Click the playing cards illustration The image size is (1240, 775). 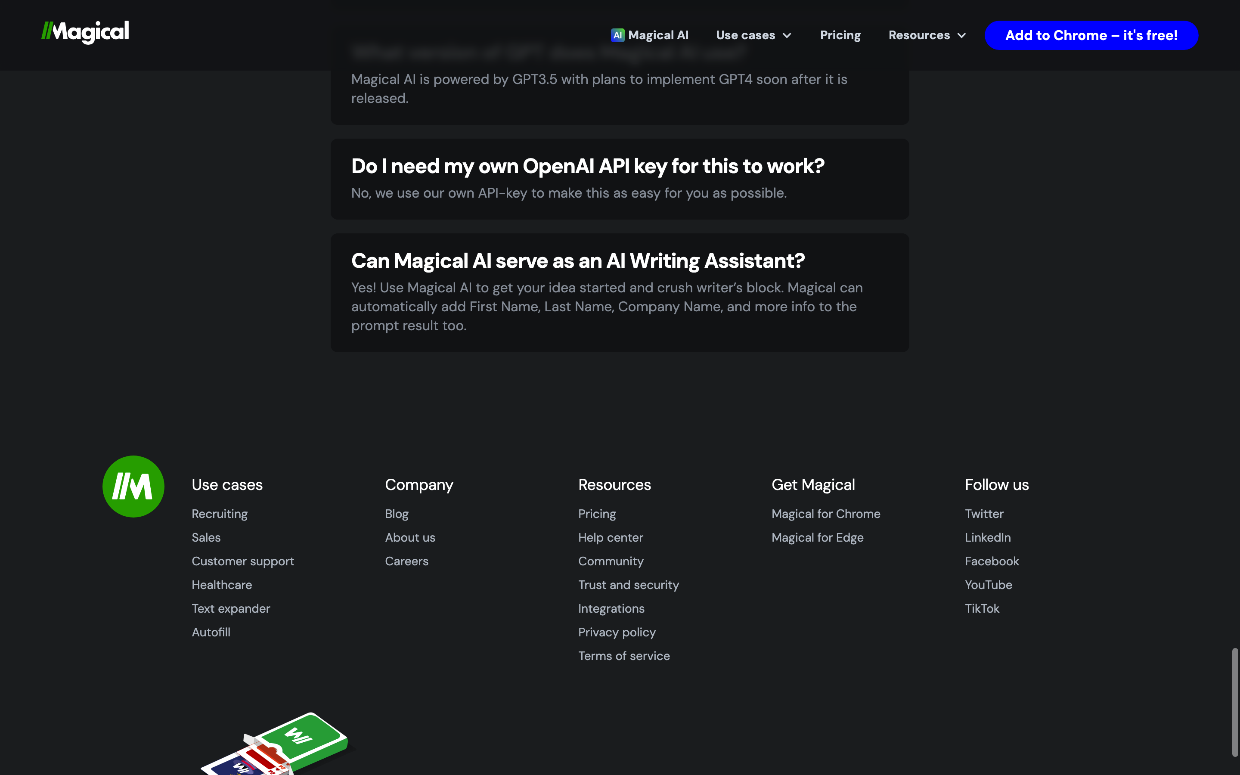(277, 743)
